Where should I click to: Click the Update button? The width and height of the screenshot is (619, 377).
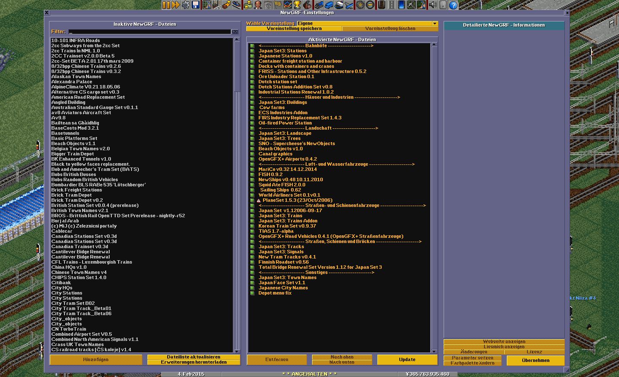(x=407, y=360)
